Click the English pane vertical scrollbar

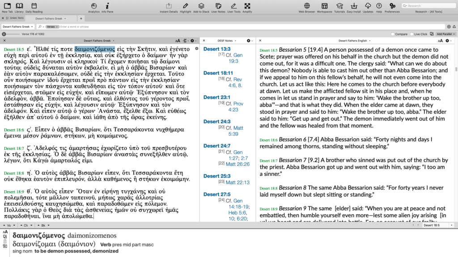(x=456, y=69)
